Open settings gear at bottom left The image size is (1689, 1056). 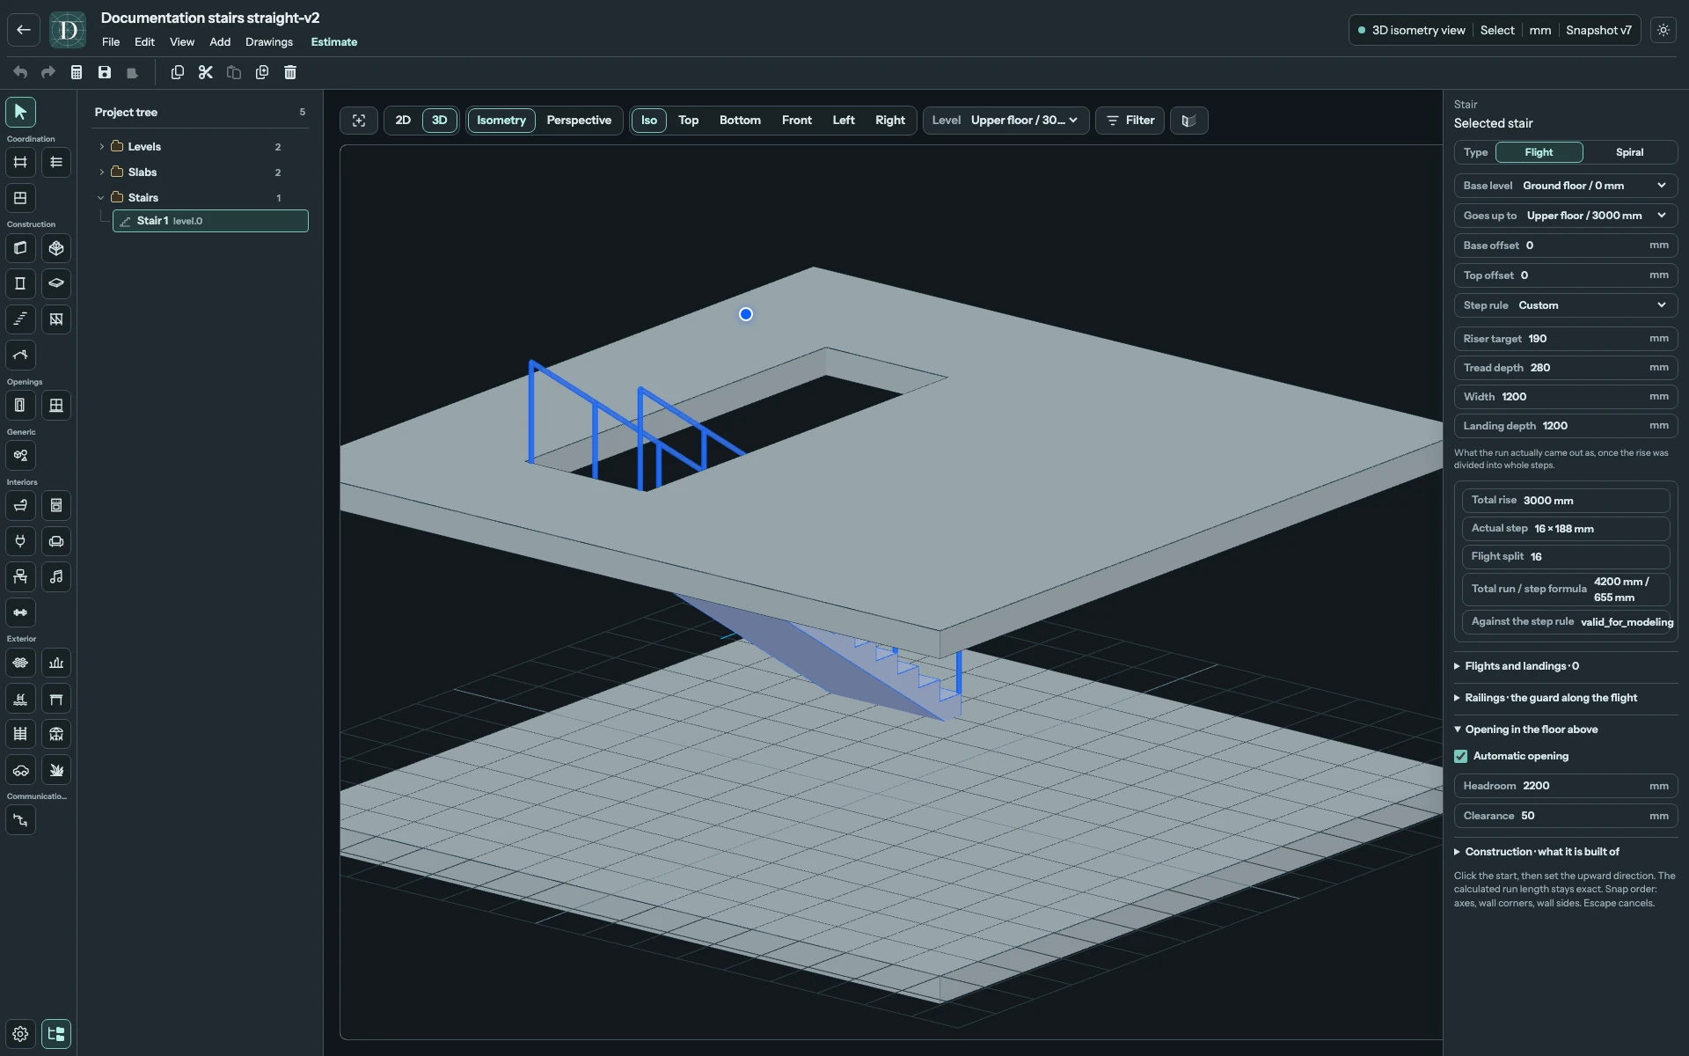tap(20, 1034)
